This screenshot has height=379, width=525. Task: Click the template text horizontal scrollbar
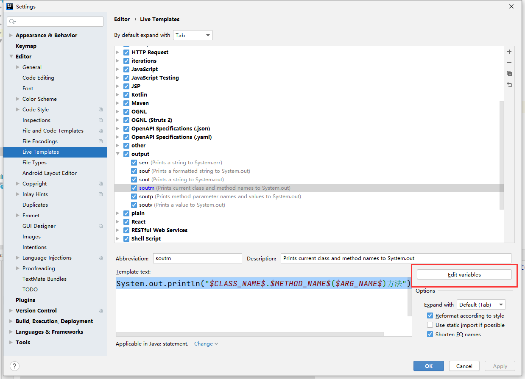pyautogui.click(x=250, y=334)
